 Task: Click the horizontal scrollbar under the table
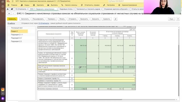coord(81,99)
